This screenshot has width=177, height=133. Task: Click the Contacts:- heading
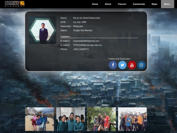[66, 36]
